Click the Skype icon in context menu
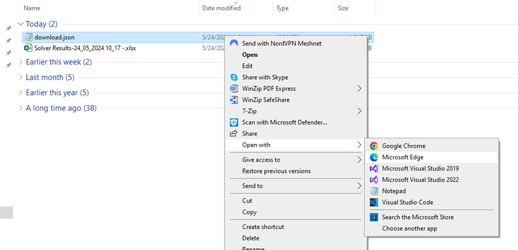 [234, 77]
